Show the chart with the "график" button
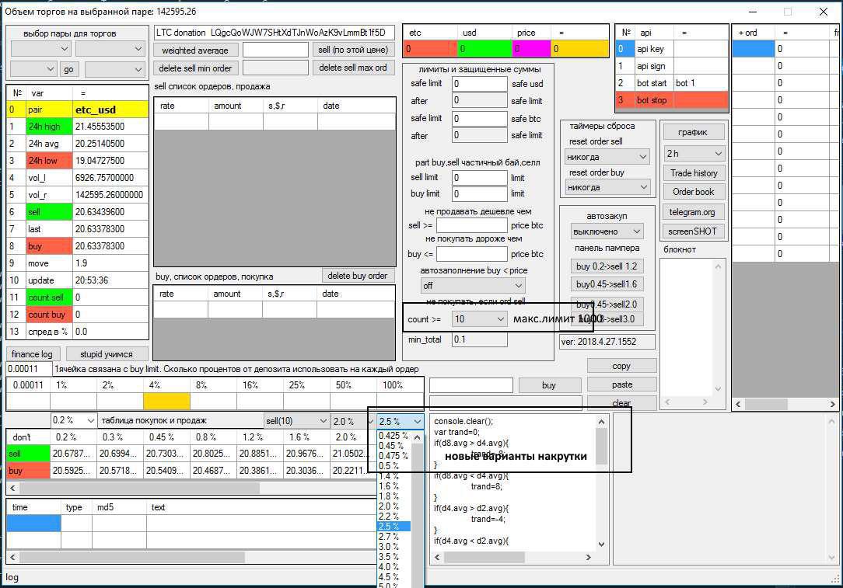843x588 pixels. (694, 132)
